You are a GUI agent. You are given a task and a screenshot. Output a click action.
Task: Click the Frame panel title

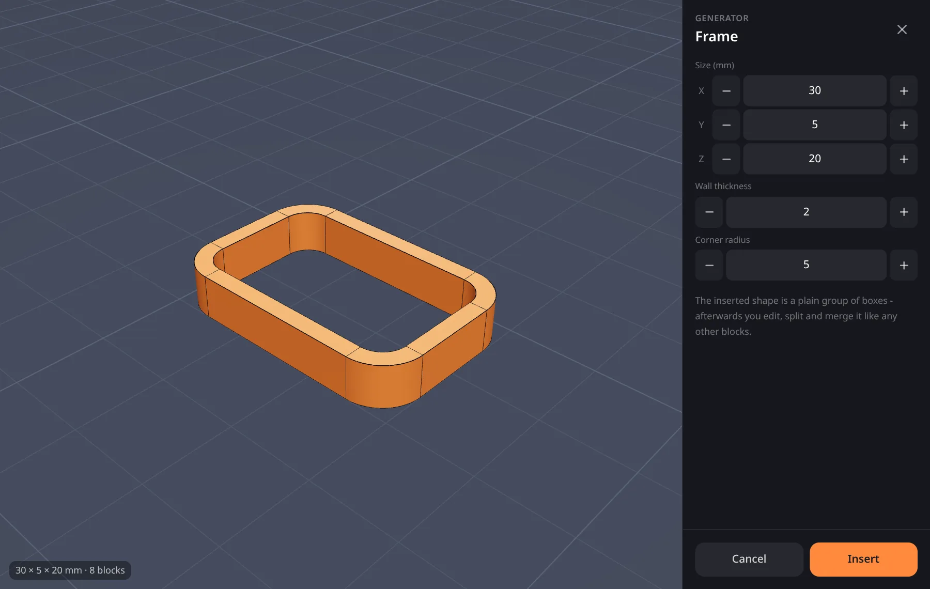[716, 37]
